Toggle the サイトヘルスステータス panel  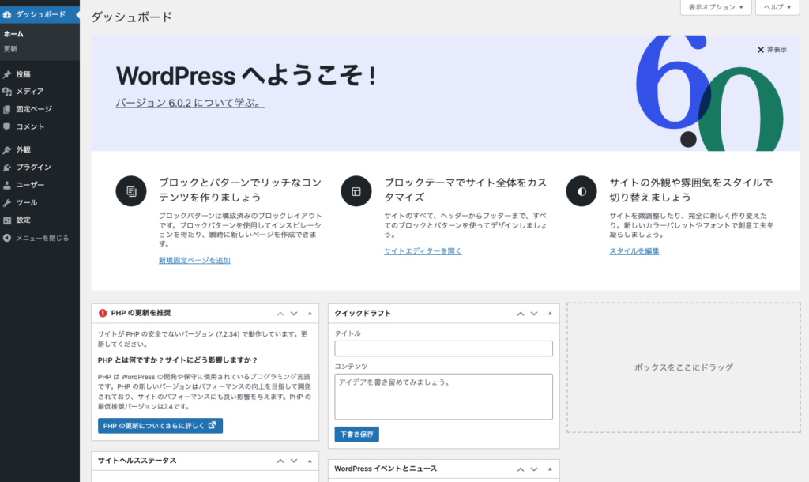tap(309, 461)
